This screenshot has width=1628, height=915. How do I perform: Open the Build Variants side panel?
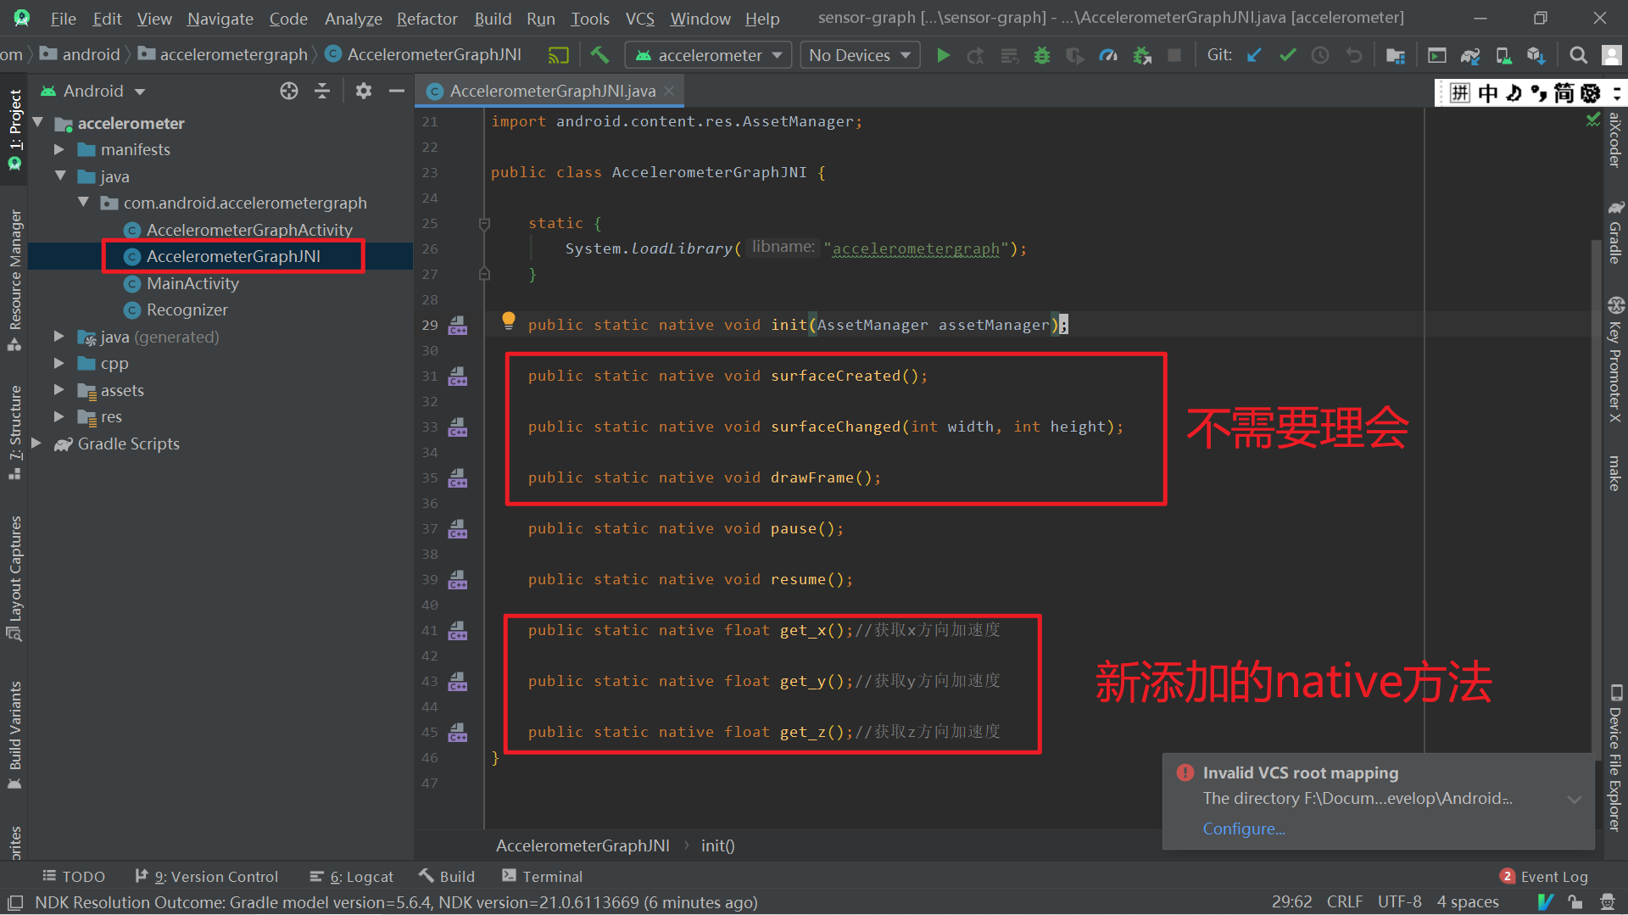(x=15, y=734)
